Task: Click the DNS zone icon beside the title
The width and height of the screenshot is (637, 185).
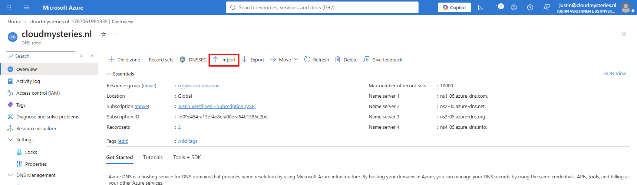Action: click(13, 37)
